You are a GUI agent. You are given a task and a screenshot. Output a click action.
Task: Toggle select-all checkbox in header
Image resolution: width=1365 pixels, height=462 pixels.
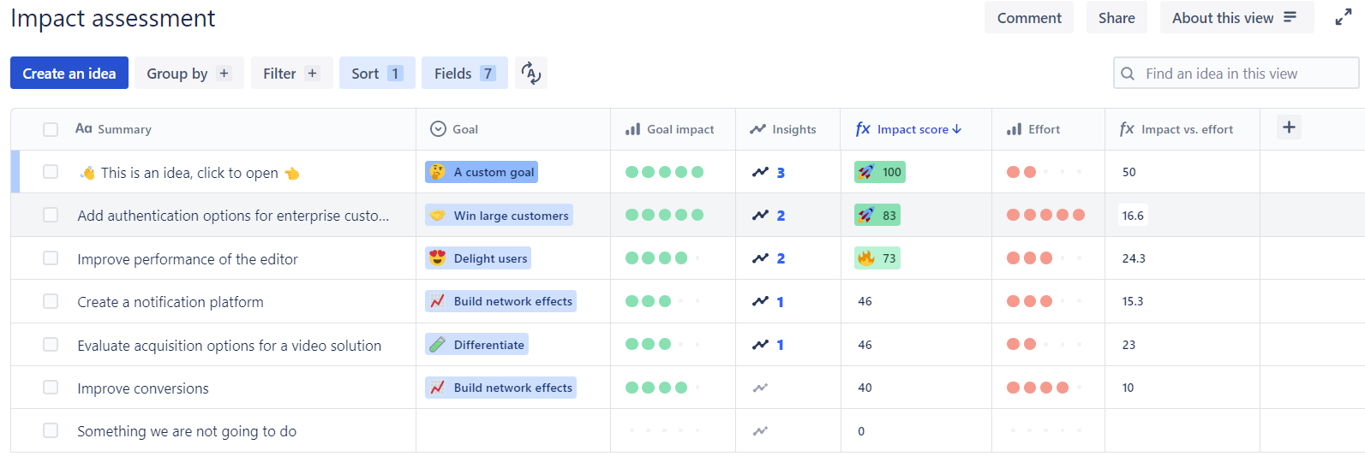(x=51, y=129)
